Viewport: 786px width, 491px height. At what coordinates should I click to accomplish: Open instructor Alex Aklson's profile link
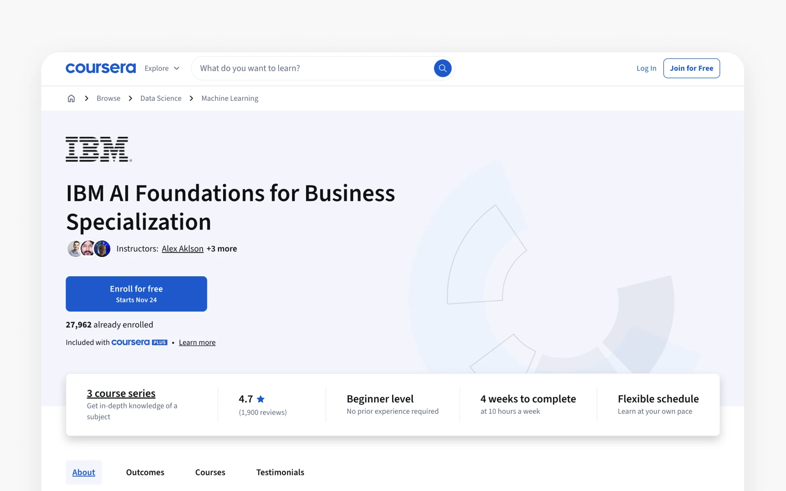pos(183,249)
